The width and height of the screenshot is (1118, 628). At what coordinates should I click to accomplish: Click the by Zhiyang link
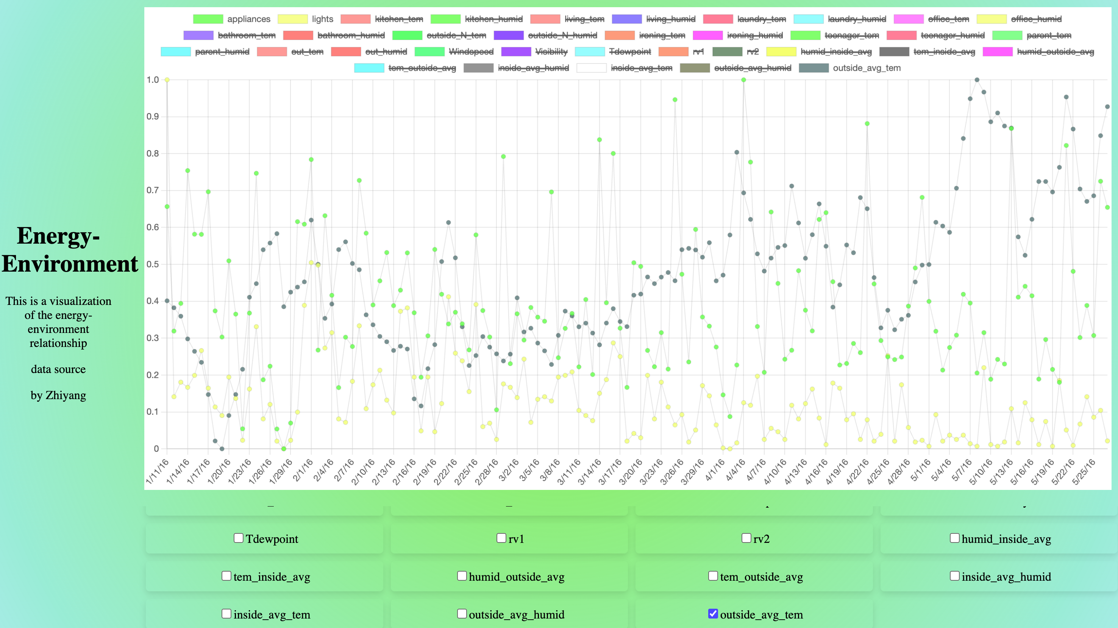click(x=58, y=395)
